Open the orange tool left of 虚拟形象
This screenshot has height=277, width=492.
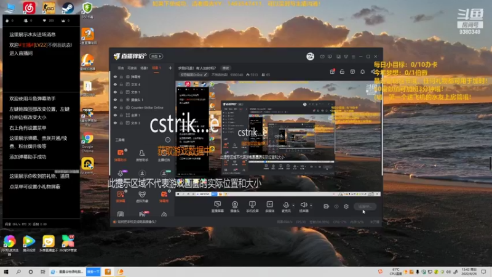[121, 196]
